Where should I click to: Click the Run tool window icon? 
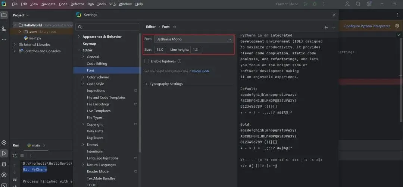(4, 153)
